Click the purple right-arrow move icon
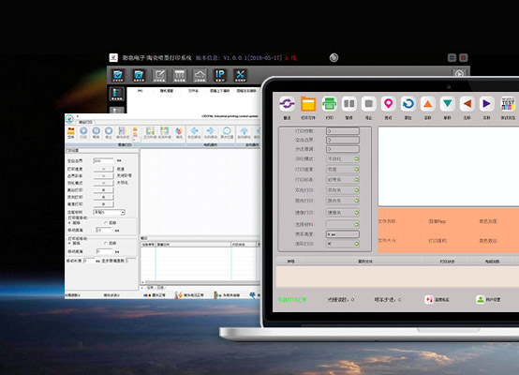 coord(486,104)
